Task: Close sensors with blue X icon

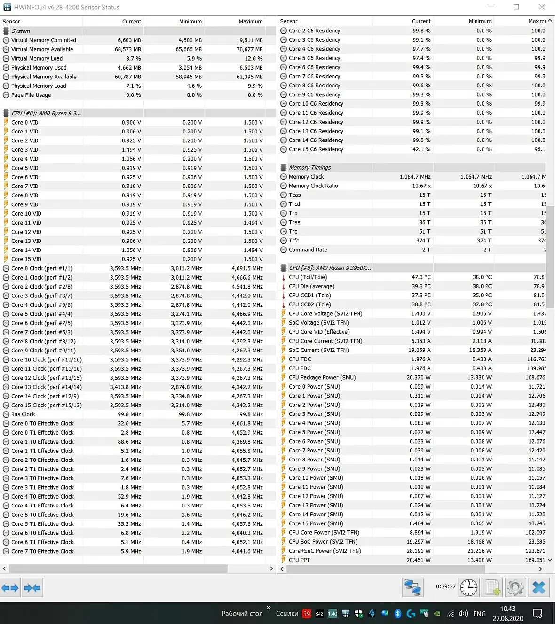Action: point(539,587)
